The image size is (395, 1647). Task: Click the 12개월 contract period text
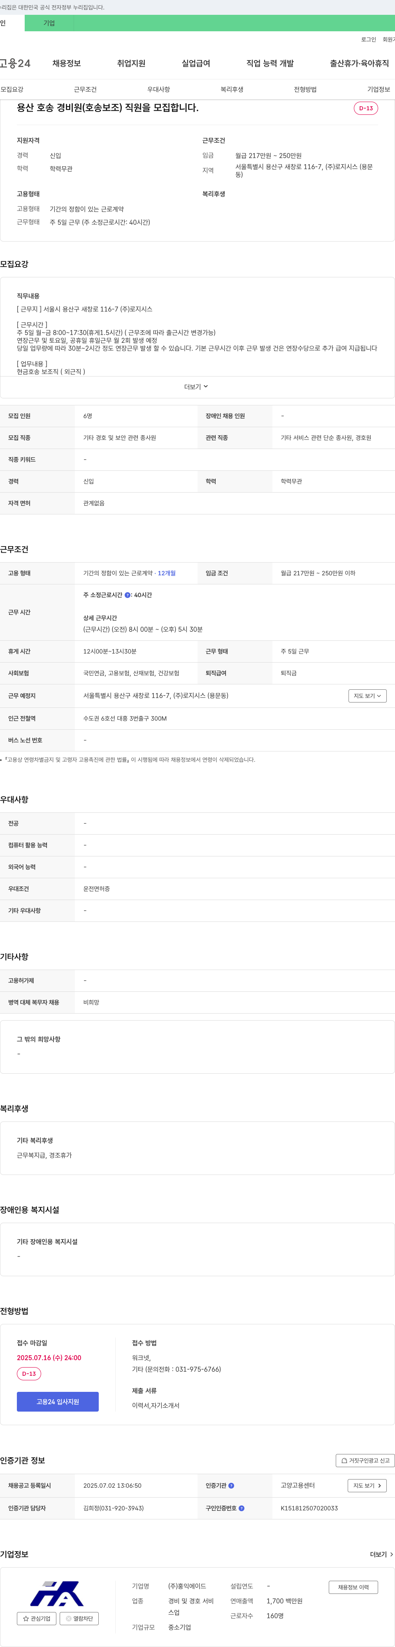click(x=167, y=574)
